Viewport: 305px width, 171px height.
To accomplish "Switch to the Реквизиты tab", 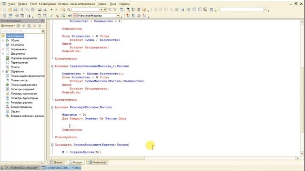I will [97, 162].
